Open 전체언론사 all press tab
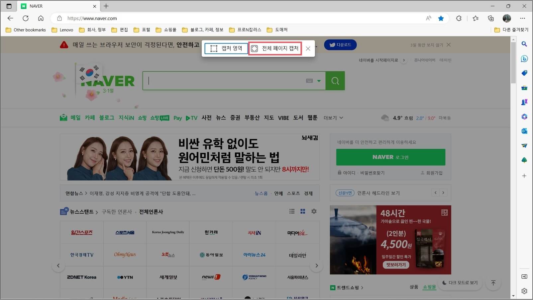 click(151, 212)
